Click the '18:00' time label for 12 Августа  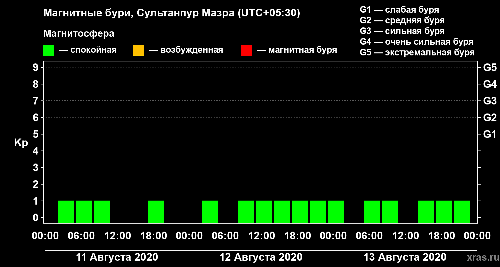click(x=297, y=236)
